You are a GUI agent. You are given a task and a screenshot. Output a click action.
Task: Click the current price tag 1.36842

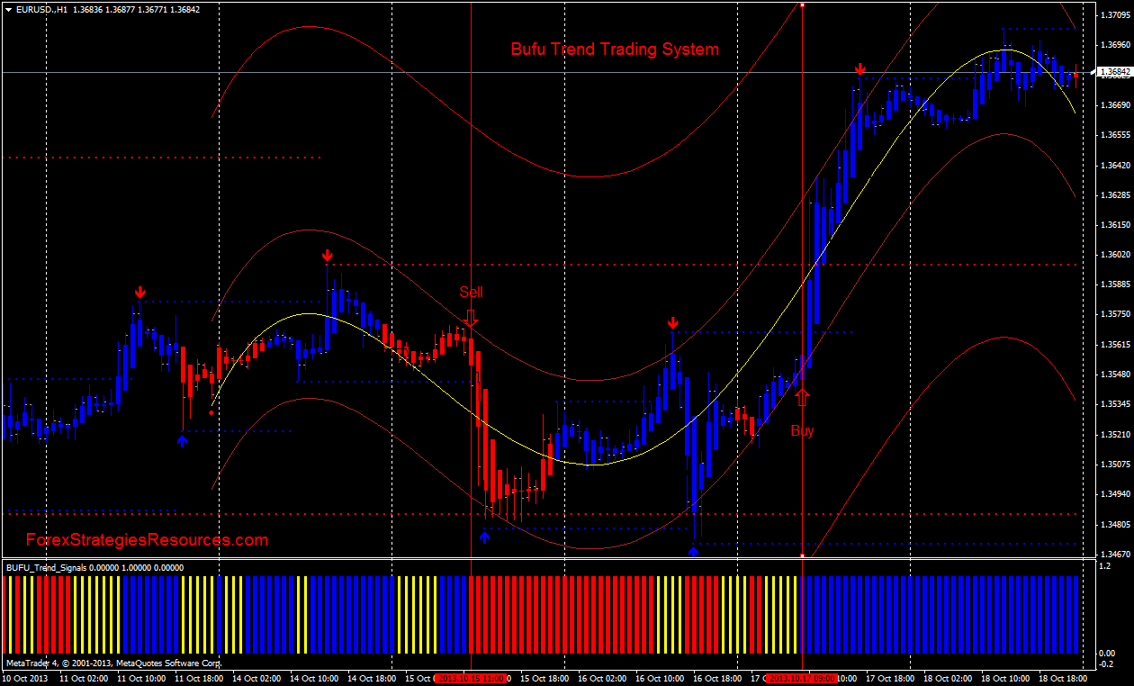click(1115, 72)
